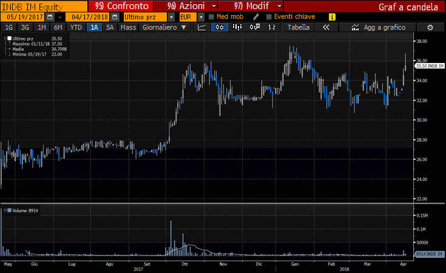This screenshot has height=273, width=446.
Task: Click the yellow info icon
Action: coord(332,17)
